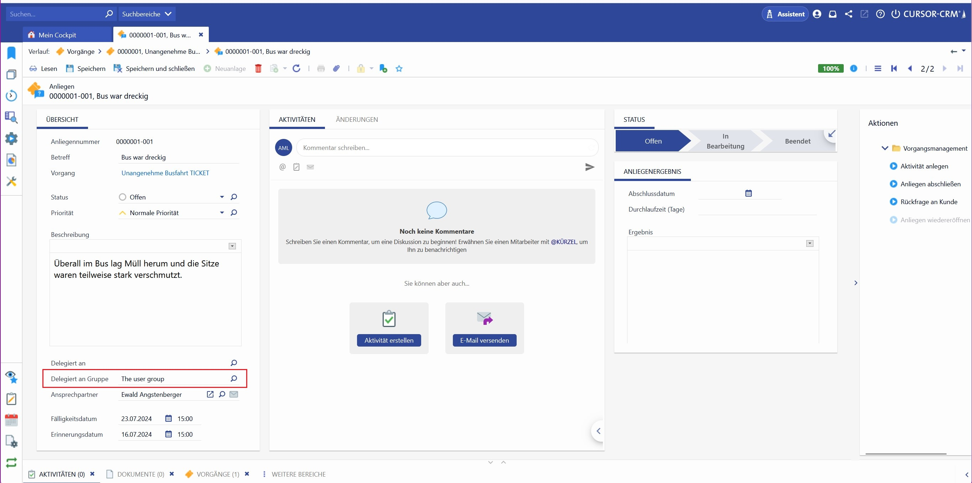
Task: Click the Aktivität erstellen button
Action: (x=389, y=340)
